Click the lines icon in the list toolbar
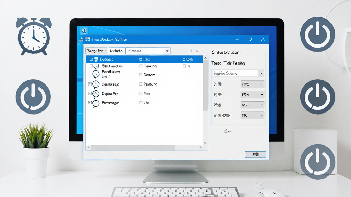Viewport: 351px width, 197px height. click(x=197, y=51)
